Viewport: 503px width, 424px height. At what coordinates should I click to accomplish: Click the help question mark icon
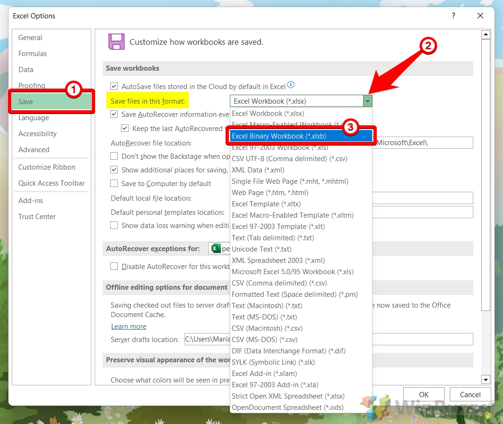click(453, 16)
